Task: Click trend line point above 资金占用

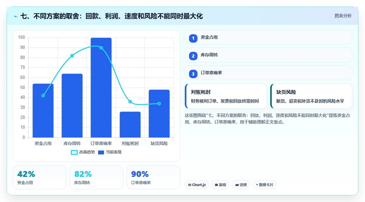Action: (43, 96)
